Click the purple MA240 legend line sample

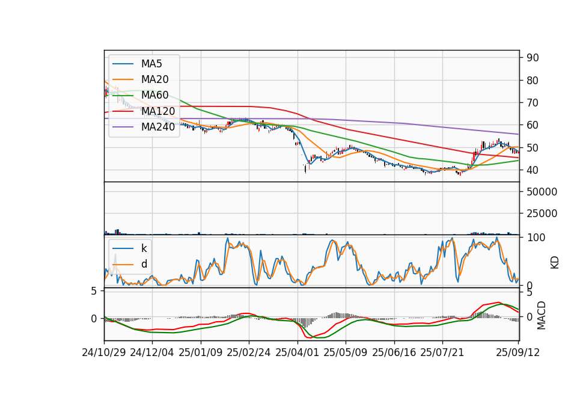pos(123,127)
